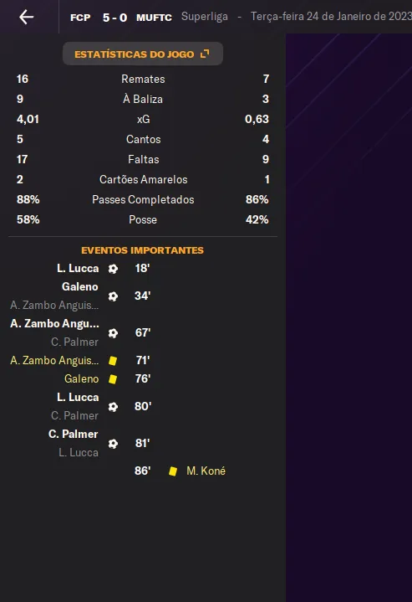Select the goal icon at 67'

point(113,333)
